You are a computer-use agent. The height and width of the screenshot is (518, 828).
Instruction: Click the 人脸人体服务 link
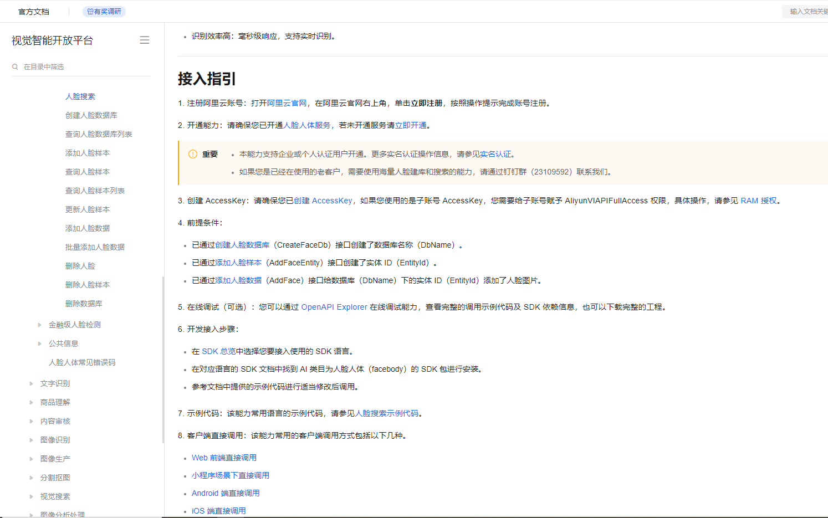pos(307,125)
